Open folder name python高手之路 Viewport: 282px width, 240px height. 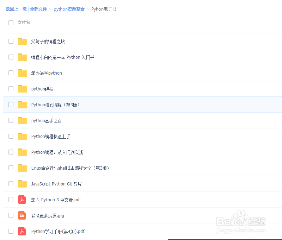click(x=47, y=121)
